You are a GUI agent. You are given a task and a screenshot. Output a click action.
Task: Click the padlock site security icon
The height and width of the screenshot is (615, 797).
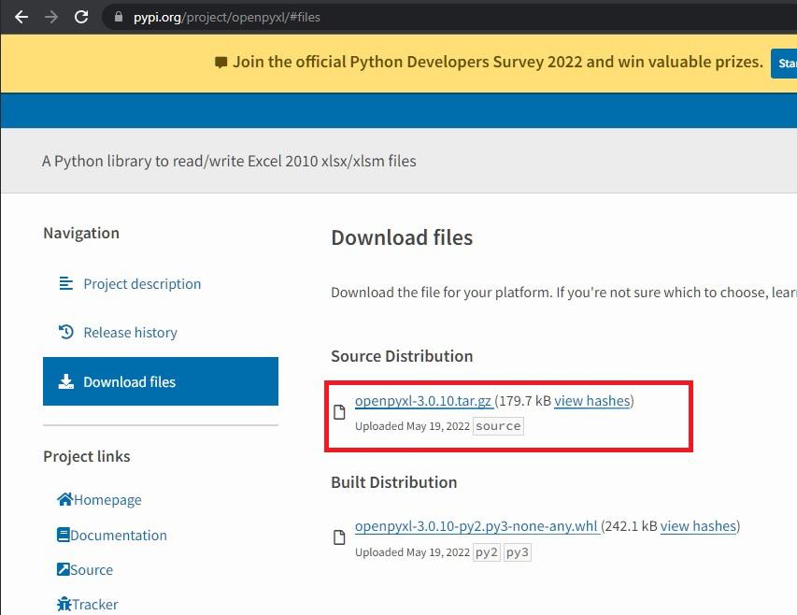(x=119, y=17)
